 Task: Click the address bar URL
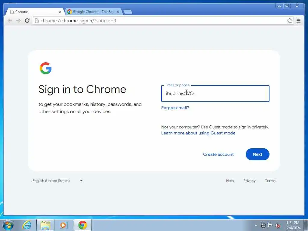pyautogui.click(x=79, y=21)
